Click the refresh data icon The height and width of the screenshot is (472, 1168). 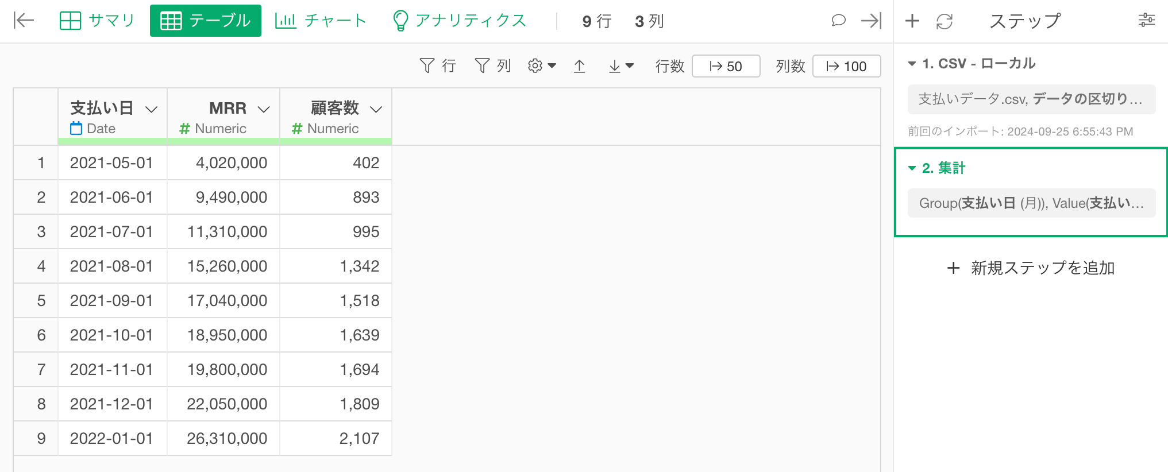tap(945, 21)
